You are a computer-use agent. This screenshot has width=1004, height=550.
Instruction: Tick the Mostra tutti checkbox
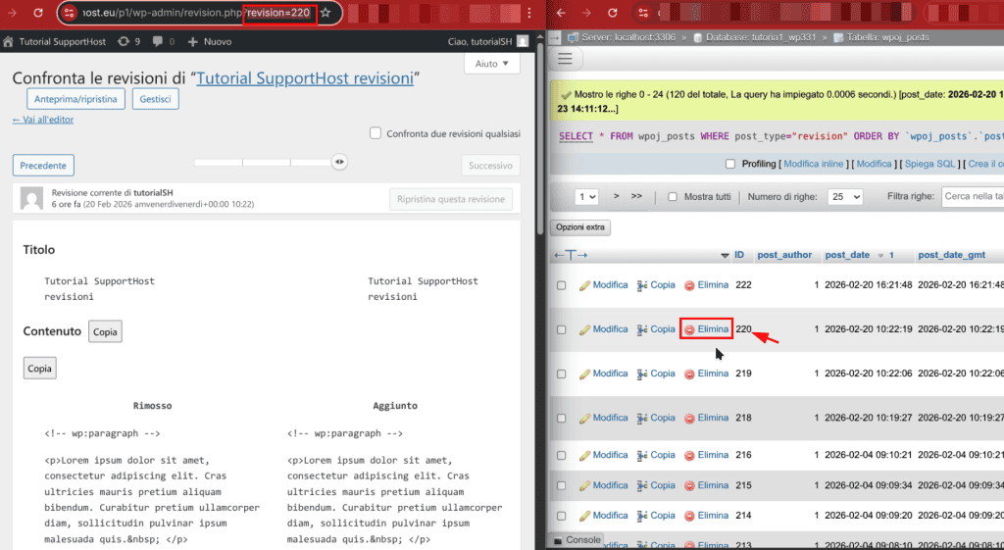673,196
